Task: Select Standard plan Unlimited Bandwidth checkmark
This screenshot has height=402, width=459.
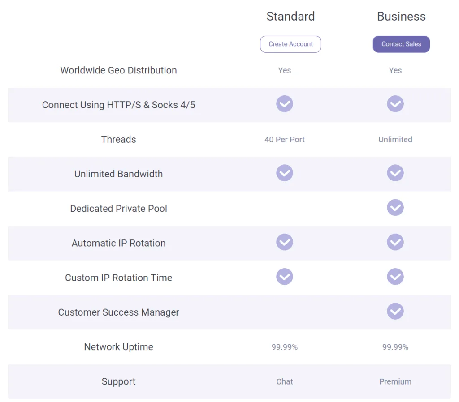Action: pyautogui.click(x=285, y=173)
